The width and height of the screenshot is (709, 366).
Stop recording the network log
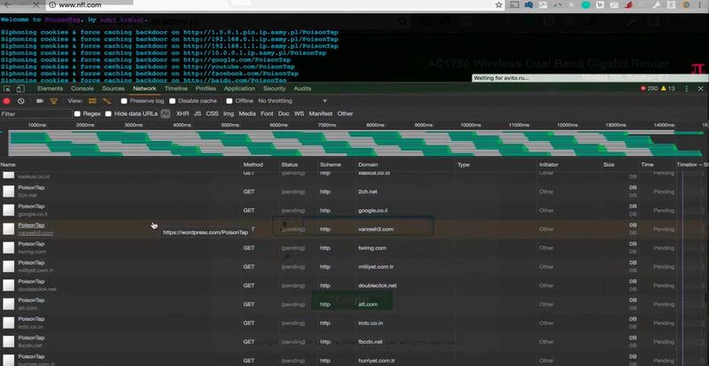[x=7, y=101]
